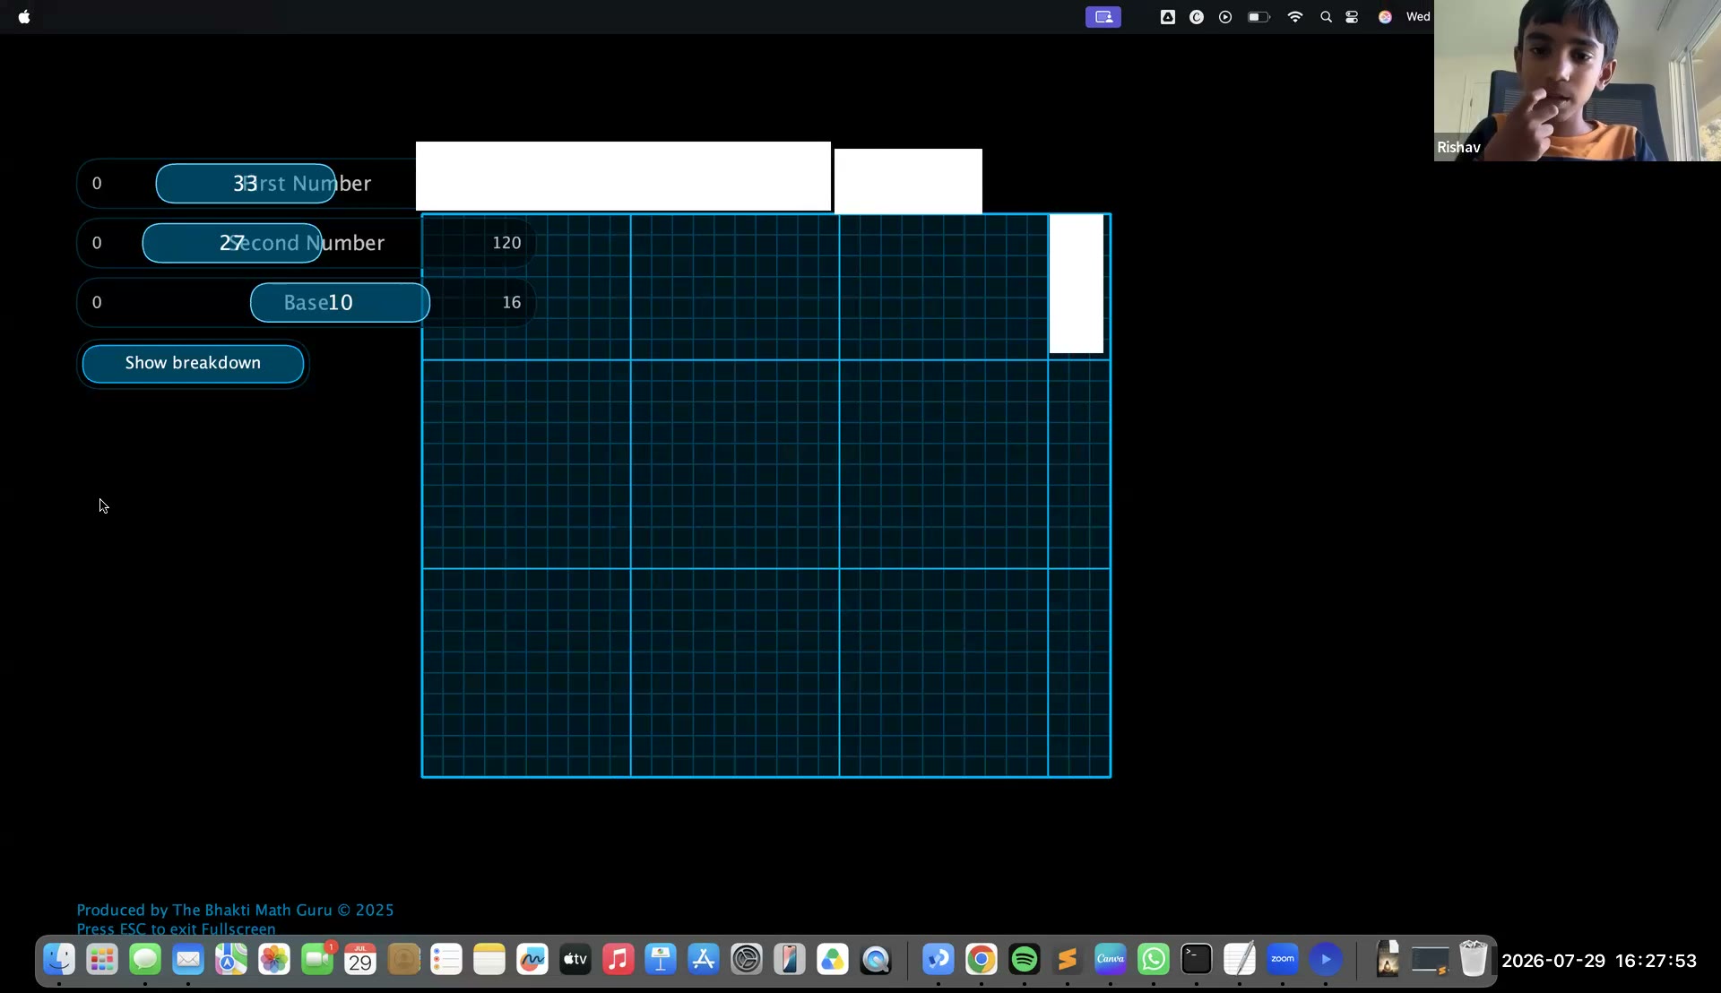Image resolution: width=1721 pixels, height=993 pixels.
Task: Click the First Number slider handle showing 33
Action: [x=246, y=184]
